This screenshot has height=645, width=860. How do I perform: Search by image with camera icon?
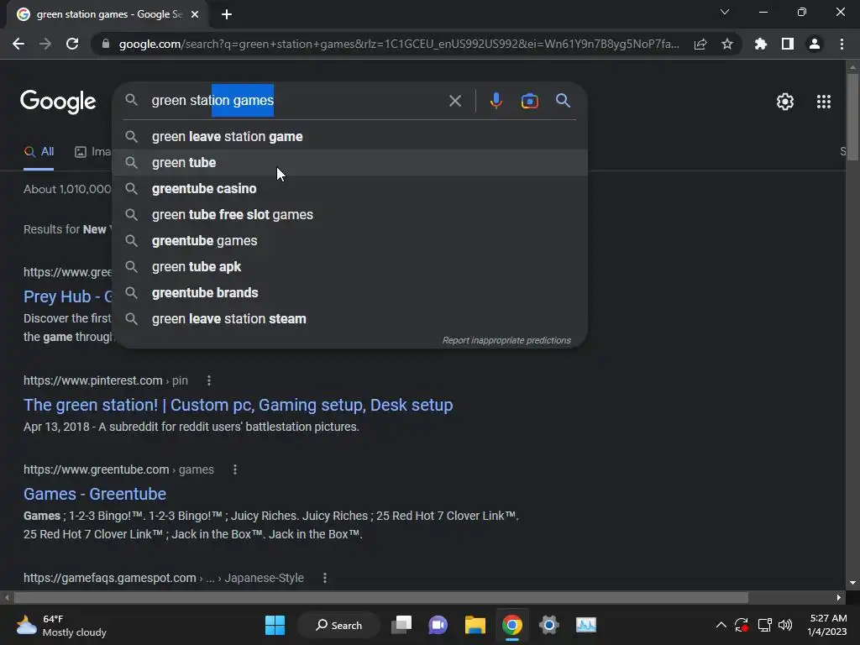point(529,101)
